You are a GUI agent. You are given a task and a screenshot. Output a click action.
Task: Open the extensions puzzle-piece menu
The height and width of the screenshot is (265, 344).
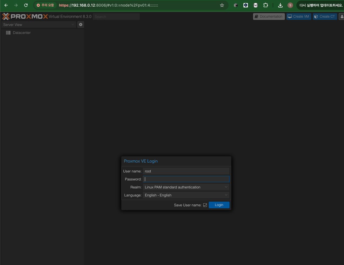click(x=266, y=5)
